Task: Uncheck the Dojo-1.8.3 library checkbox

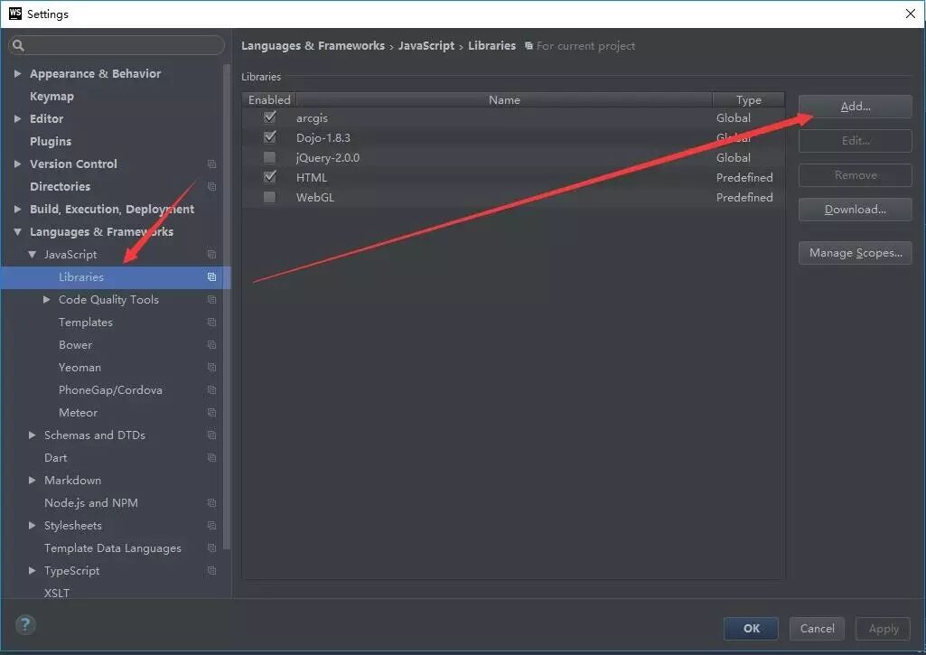Action: point(270,137)
